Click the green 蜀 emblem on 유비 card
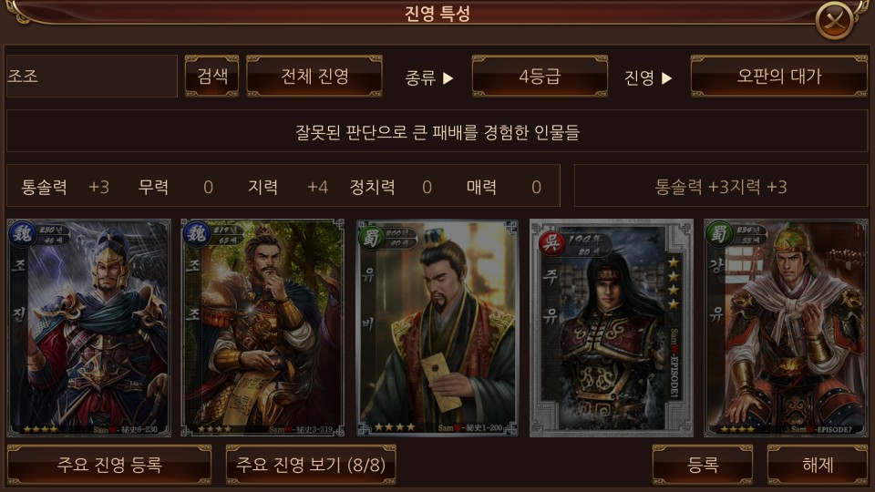This screenshot has width=875, height=492. [371, 237]
